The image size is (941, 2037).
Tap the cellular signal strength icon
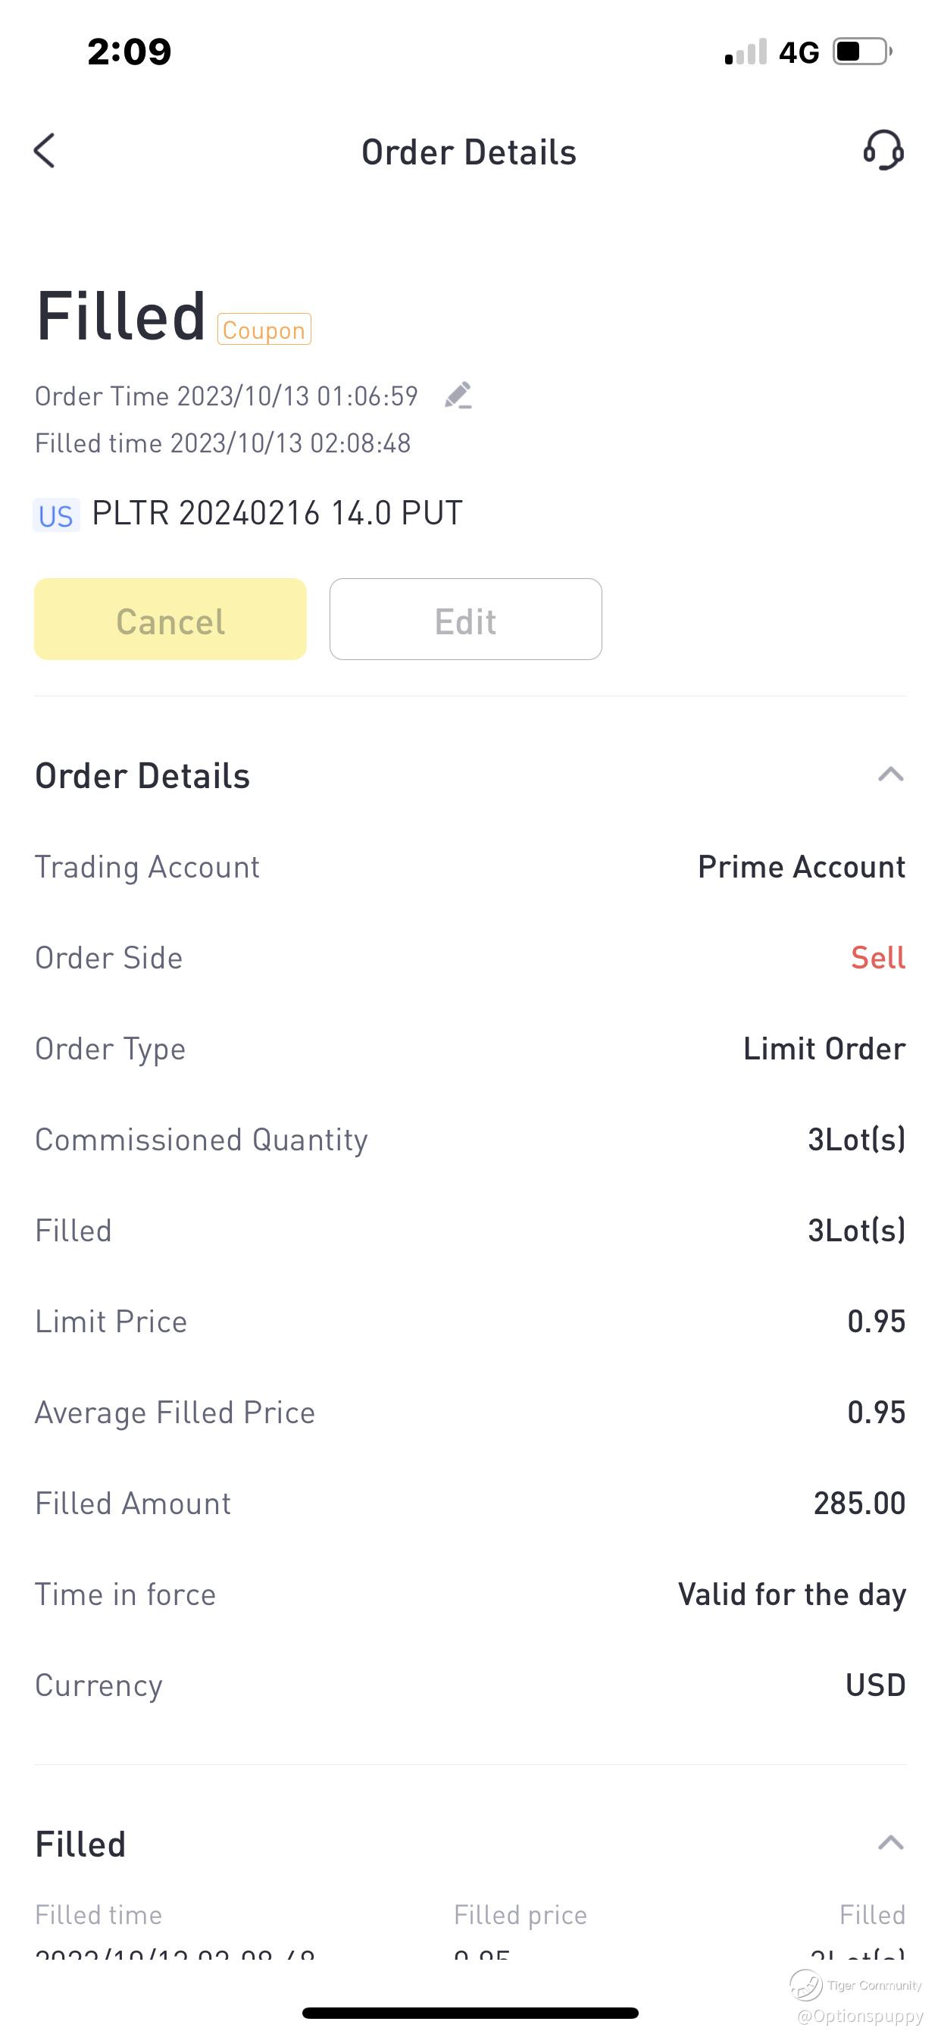pyautogui.click(x=746, y=52)
